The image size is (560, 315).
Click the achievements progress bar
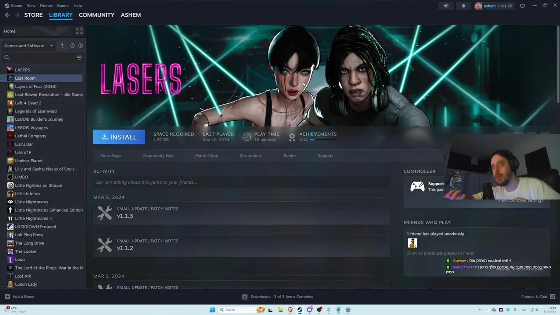(x=323, y=140)
